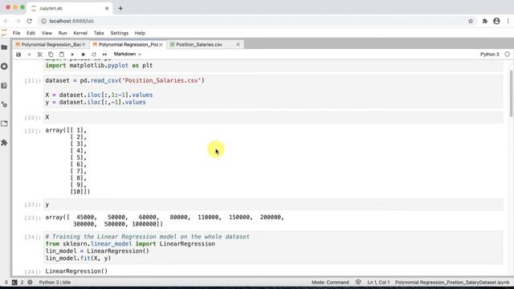The width and height of the screenshot is (514, 289).
Task: Select the input cell containing X
Action: click(x=273, y=117)
